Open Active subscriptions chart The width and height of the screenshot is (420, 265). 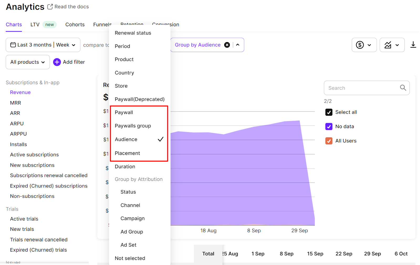pos(34,155)
